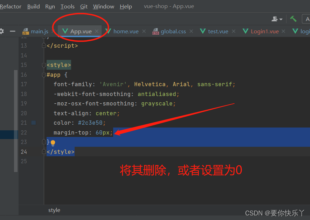The image size is (310, 220).
Task: Switch to the test.vue tab
Action: [219, 31]
